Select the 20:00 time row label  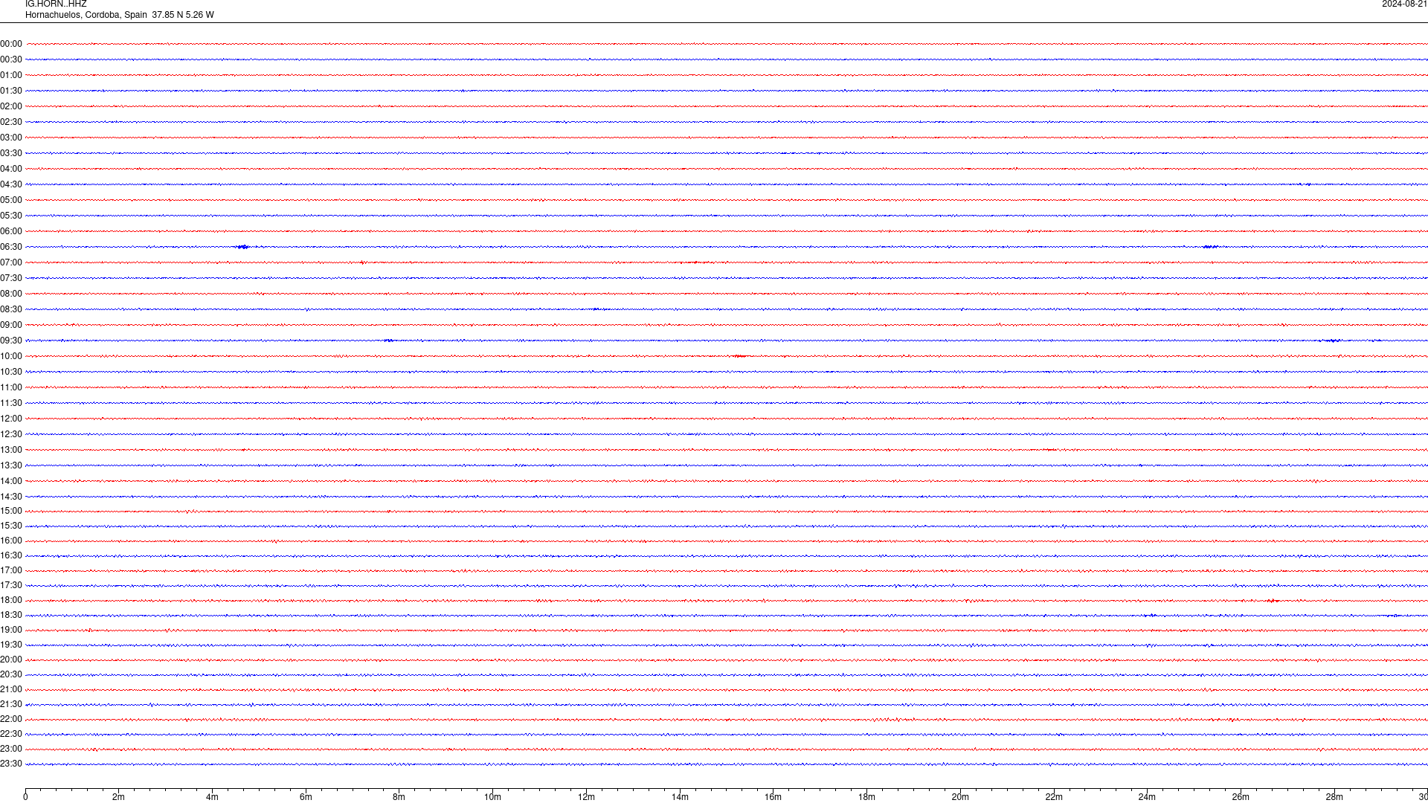pyautogui.click(x=11, y=660)
